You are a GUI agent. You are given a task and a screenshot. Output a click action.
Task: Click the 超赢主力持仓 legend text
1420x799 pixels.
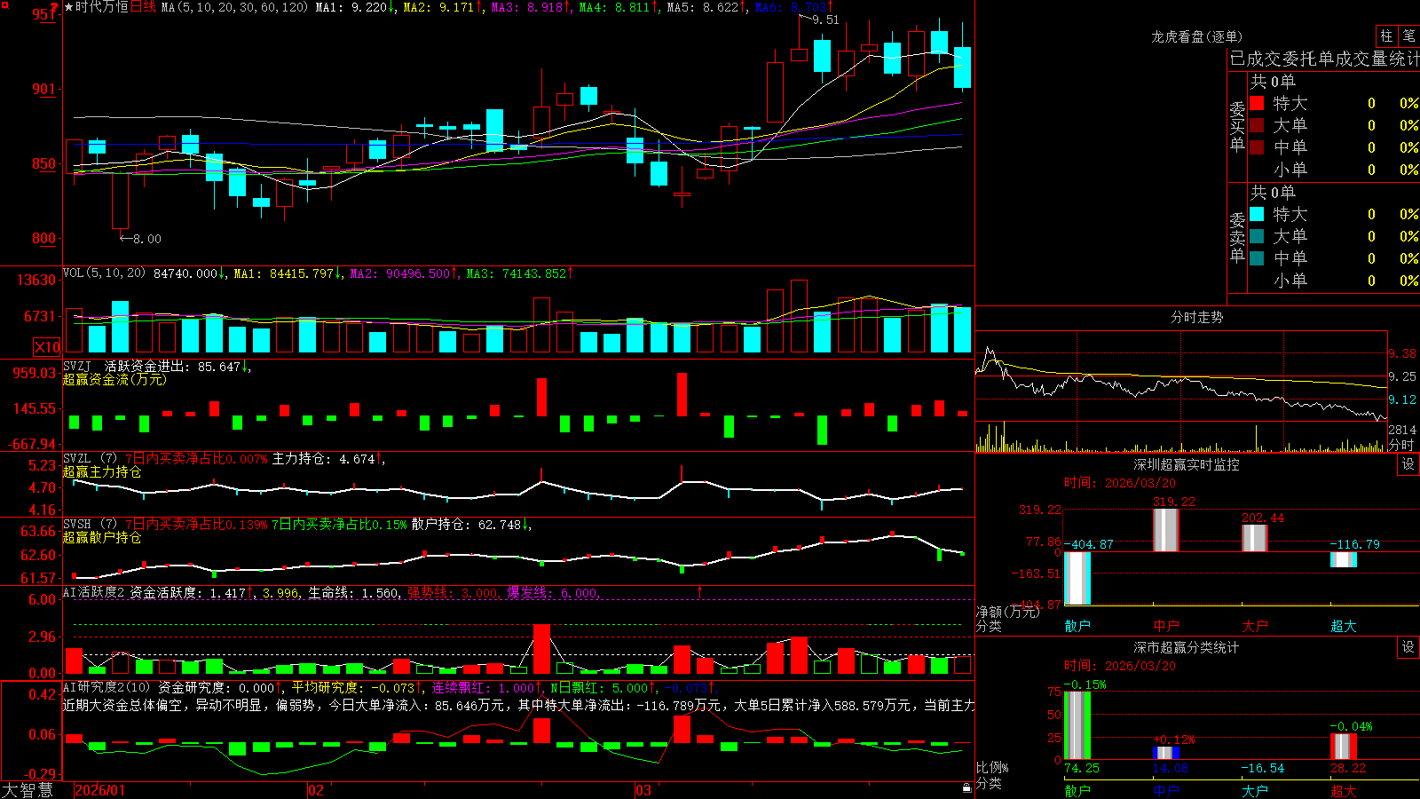[x=102, y=472]
